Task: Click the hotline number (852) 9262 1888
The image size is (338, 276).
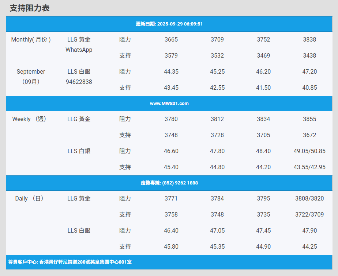Action: click(x=169, y=183)
